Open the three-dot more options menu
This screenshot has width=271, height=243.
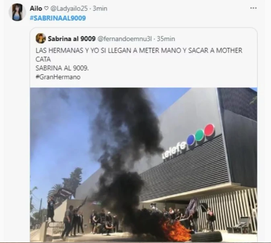pyautogui.click(x=253, y=8)
